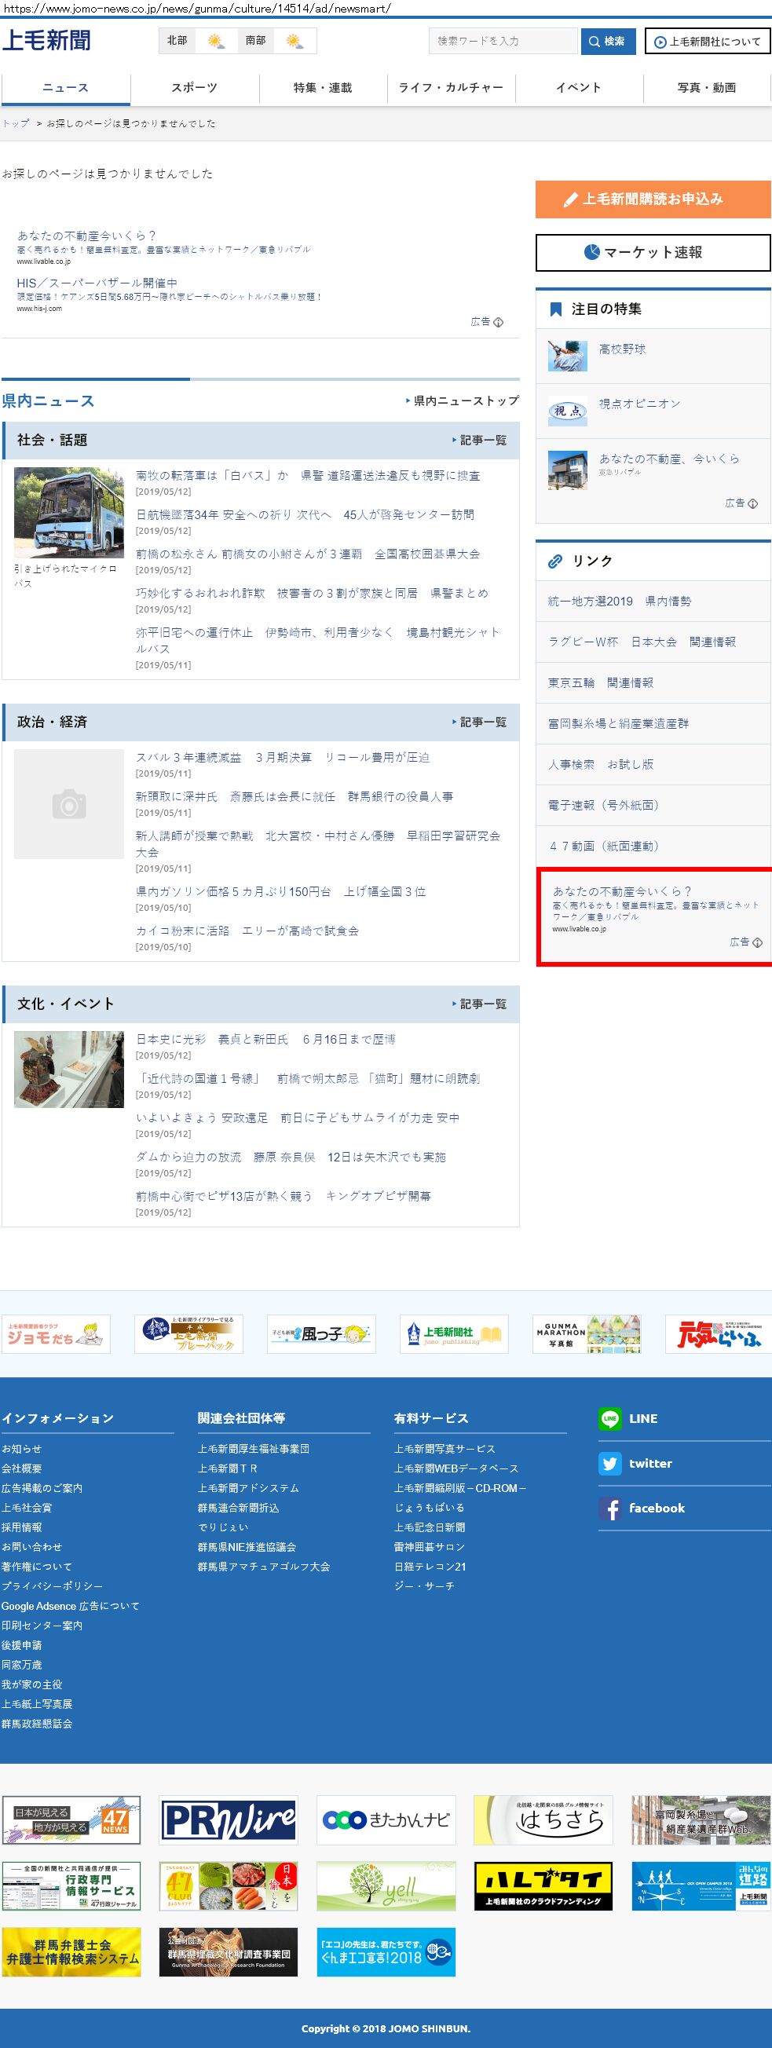772x2048 pixels.
Task: Click the southern area weather sun icon
Action: [x=295, y=41]
